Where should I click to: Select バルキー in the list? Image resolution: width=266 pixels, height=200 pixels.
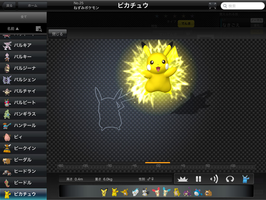coord(23,57)
